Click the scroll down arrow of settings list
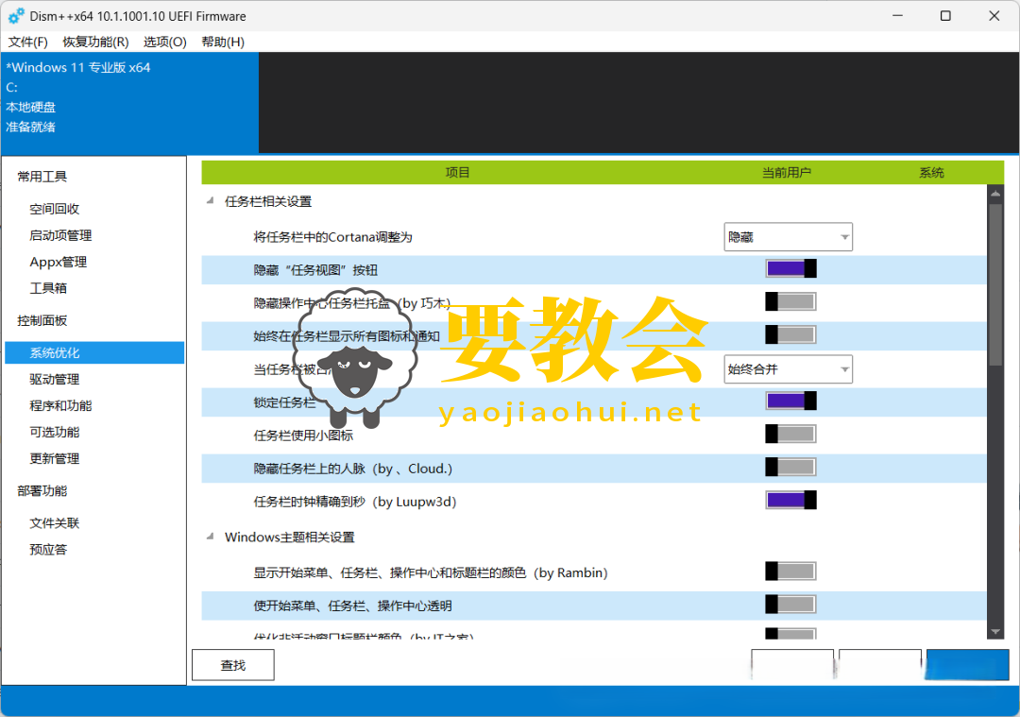The image size is (1020, 717). (x=995, y=631)
